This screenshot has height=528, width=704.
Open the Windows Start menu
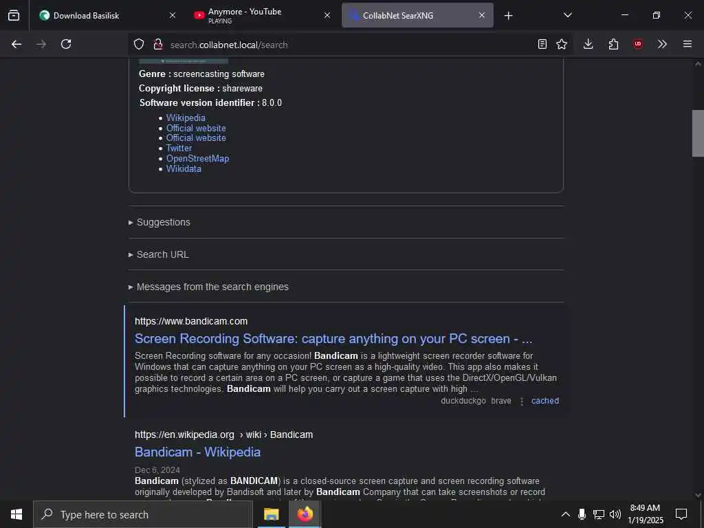[16, 514]
